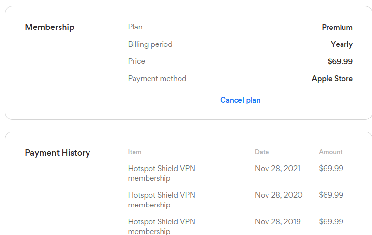372x235 pixels.
Task: Click the Premium plan value
Action: click(337, 27)
